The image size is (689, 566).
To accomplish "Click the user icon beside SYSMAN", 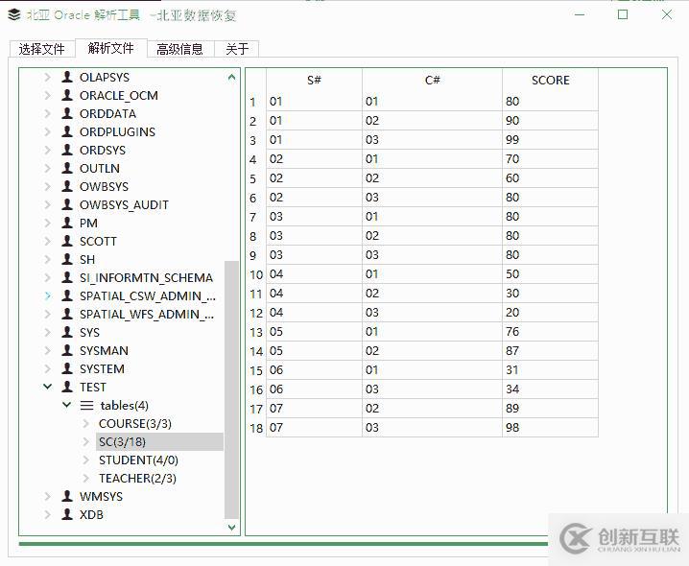I will [x=67, y=350].
